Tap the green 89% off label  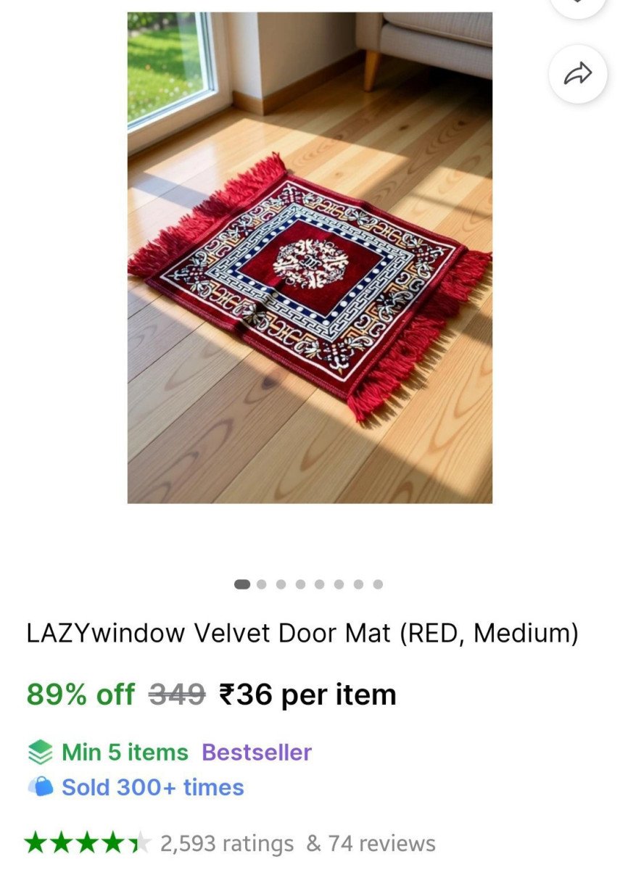point(80,695)
